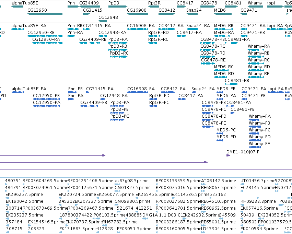Image resolution: width=292 pixels, height=234 pixels.
Task: Select transcript Rpt3R-RC
Action: (x=158, y=39)
